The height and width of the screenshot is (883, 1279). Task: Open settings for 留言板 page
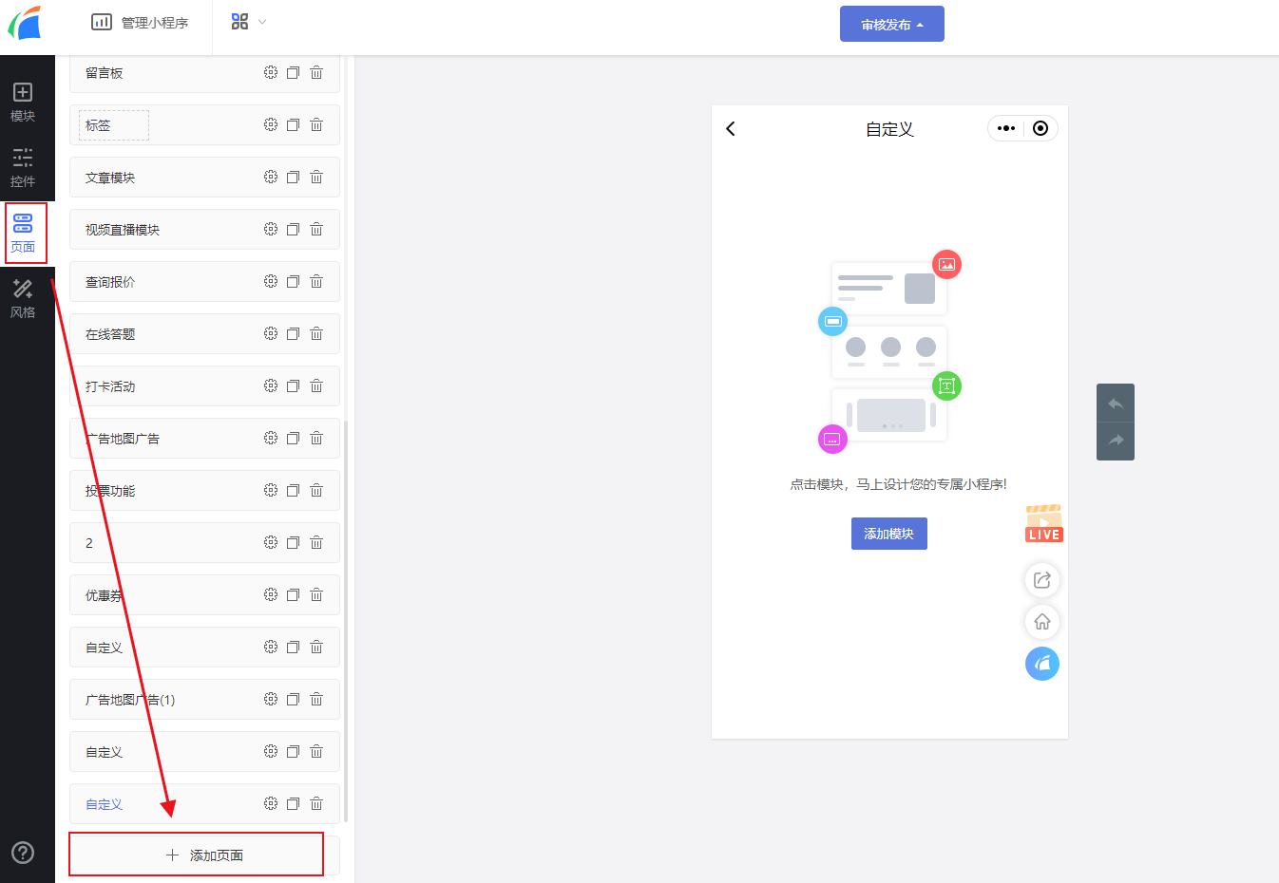pyautogui.click(x=271, y=72)
